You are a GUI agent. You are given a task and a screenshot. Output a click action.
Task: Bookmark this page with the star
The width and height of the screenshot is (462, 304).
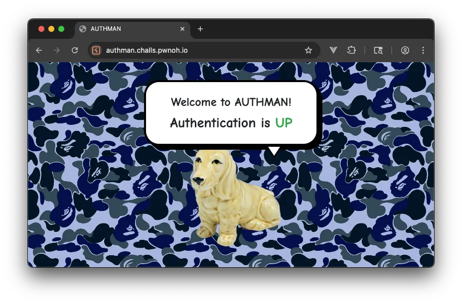[x=308, y=50]
